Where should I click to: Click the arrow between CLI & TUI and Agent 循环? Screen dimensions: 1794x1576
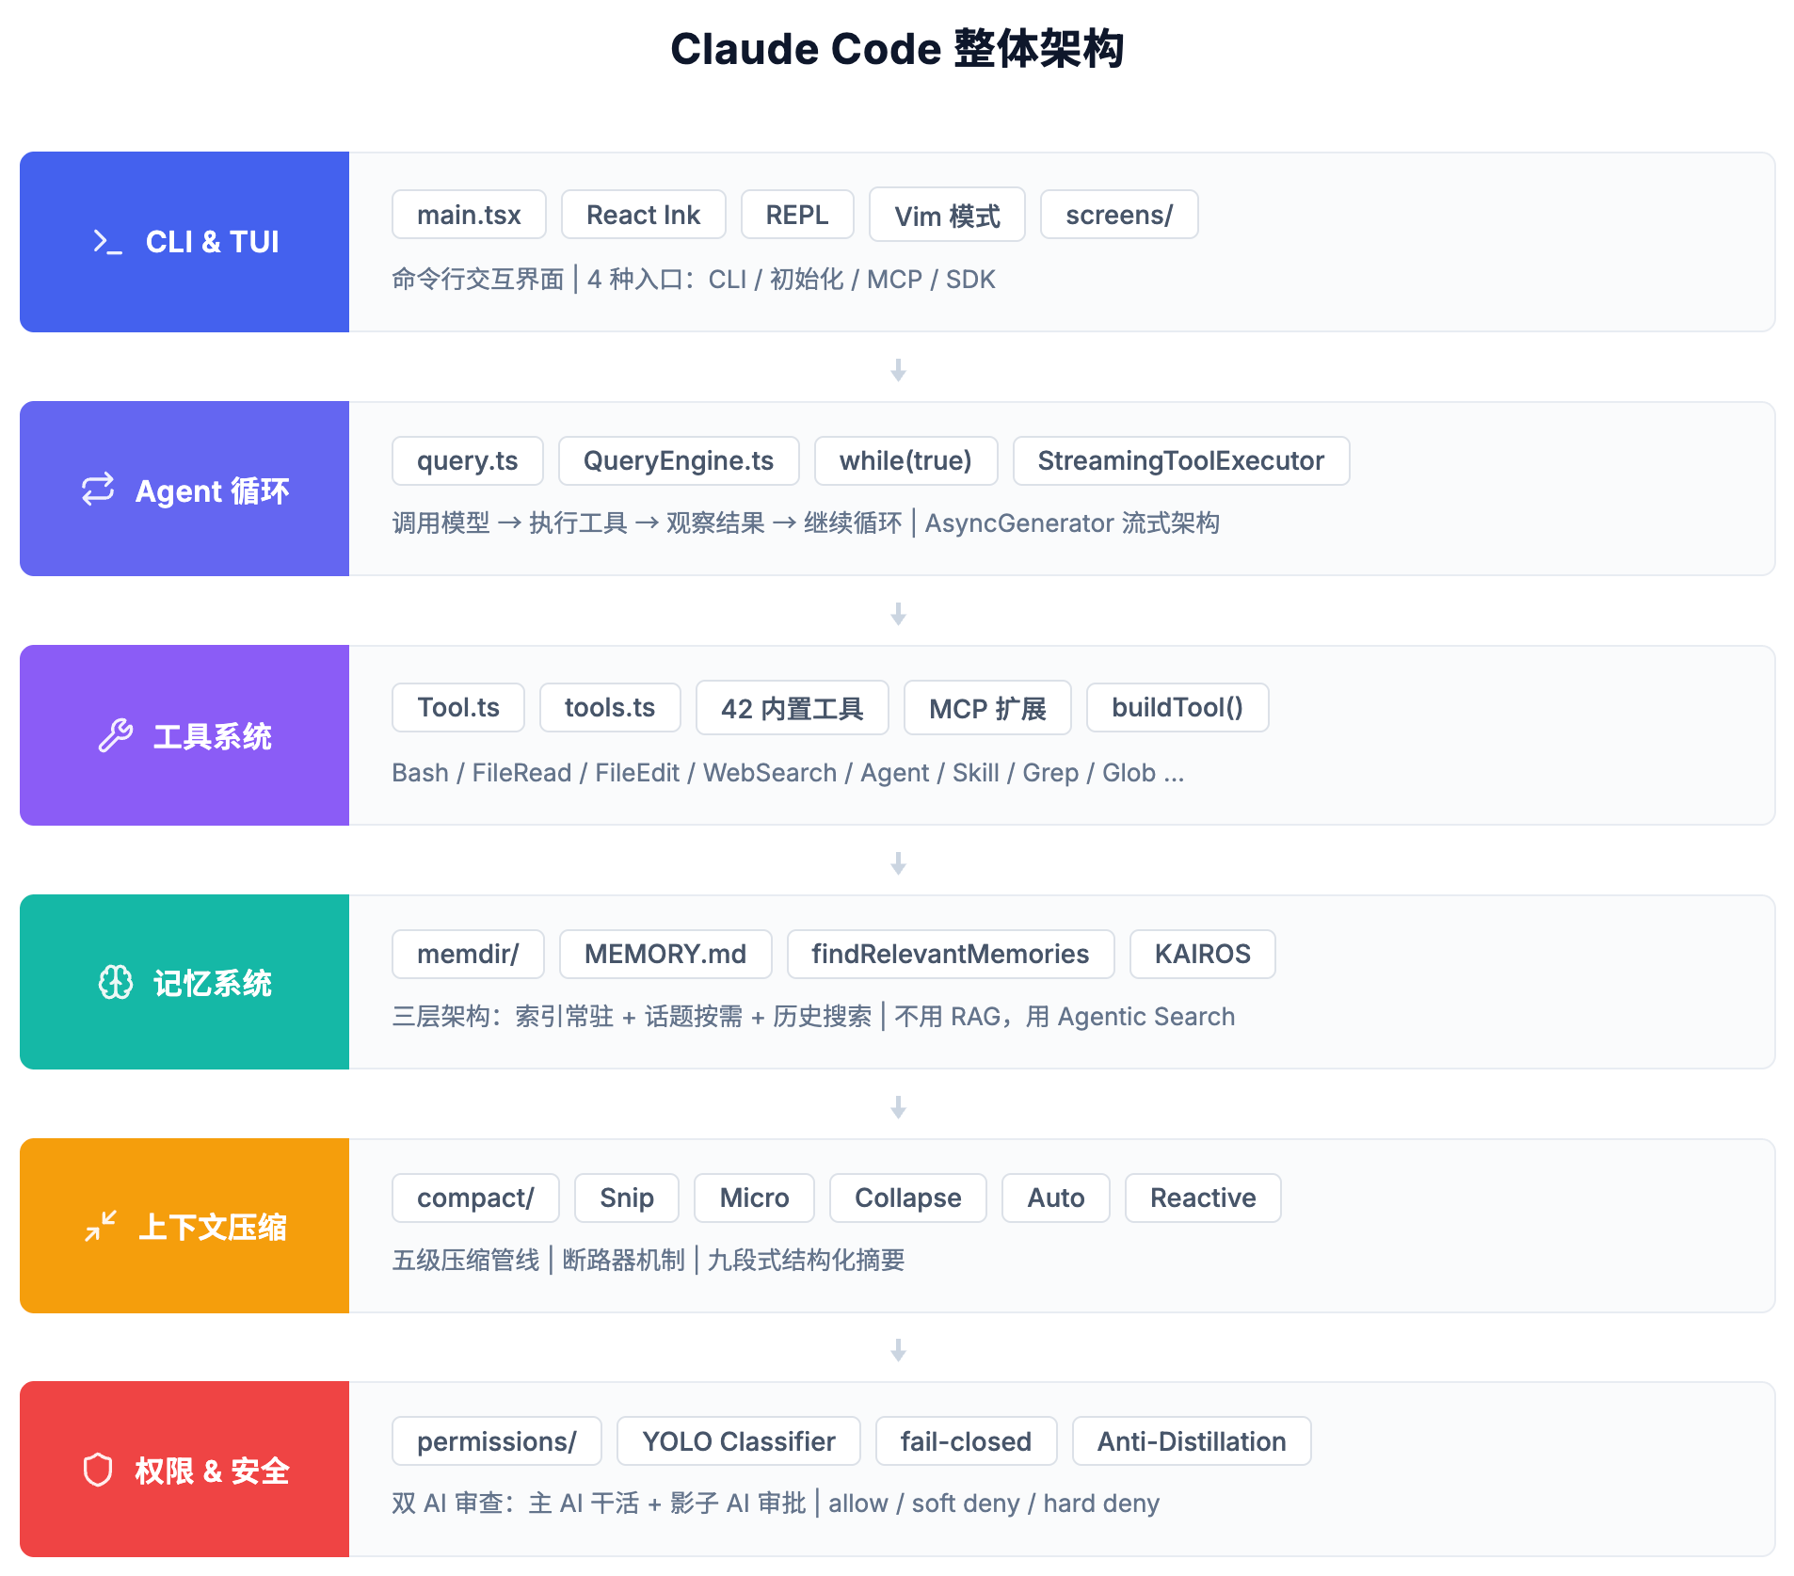coord(897,370)
